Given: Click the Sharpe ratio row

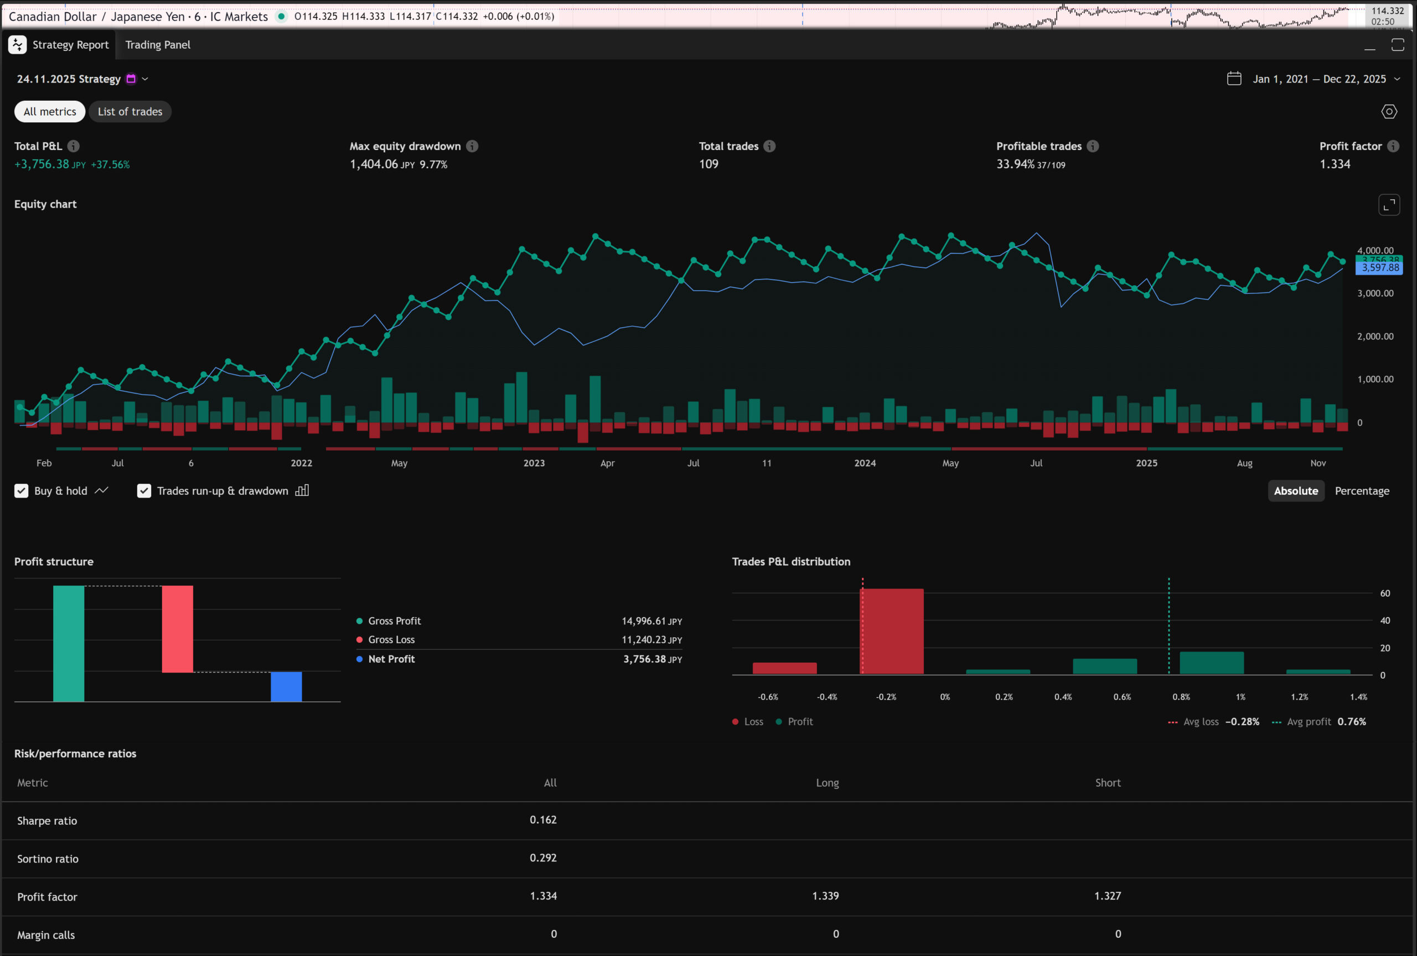Looking at the screenshot, I should [x=47, y=820].
